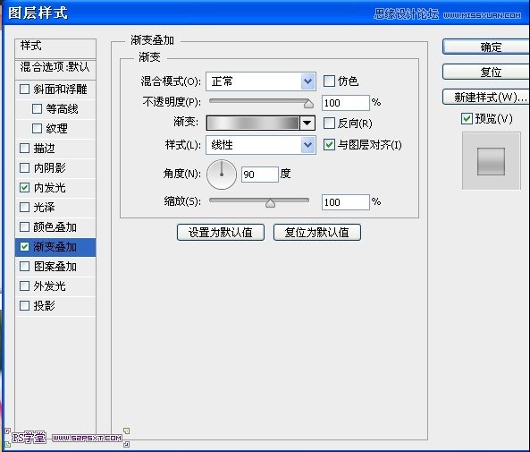Uncheck the 渐变叠加 checkbox
The image size is (530, 452).
coord(24,246)
